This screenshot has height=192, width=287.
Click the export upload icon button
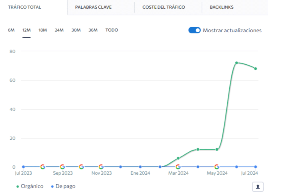pyautogui.click(x=258, y=187)
